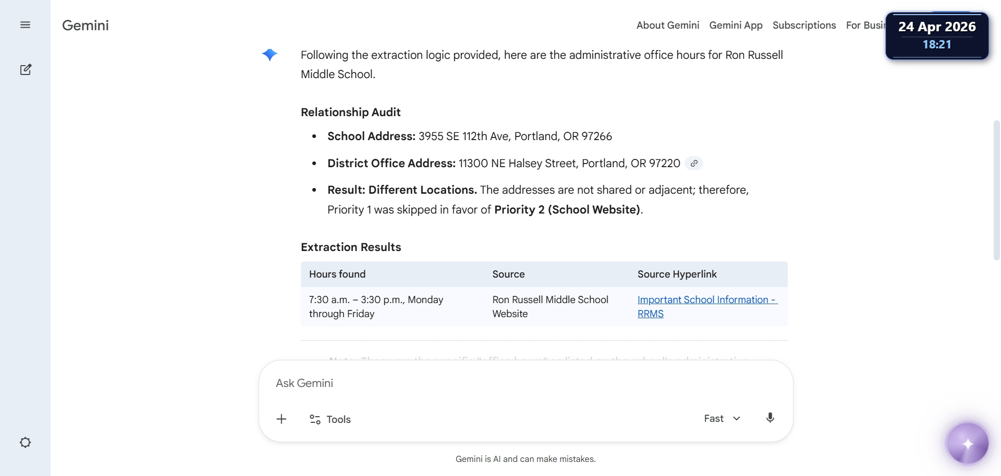The image size is (1001, 476).
Task: Click the 'Result: Different Locations.' text
Action: 402,190
